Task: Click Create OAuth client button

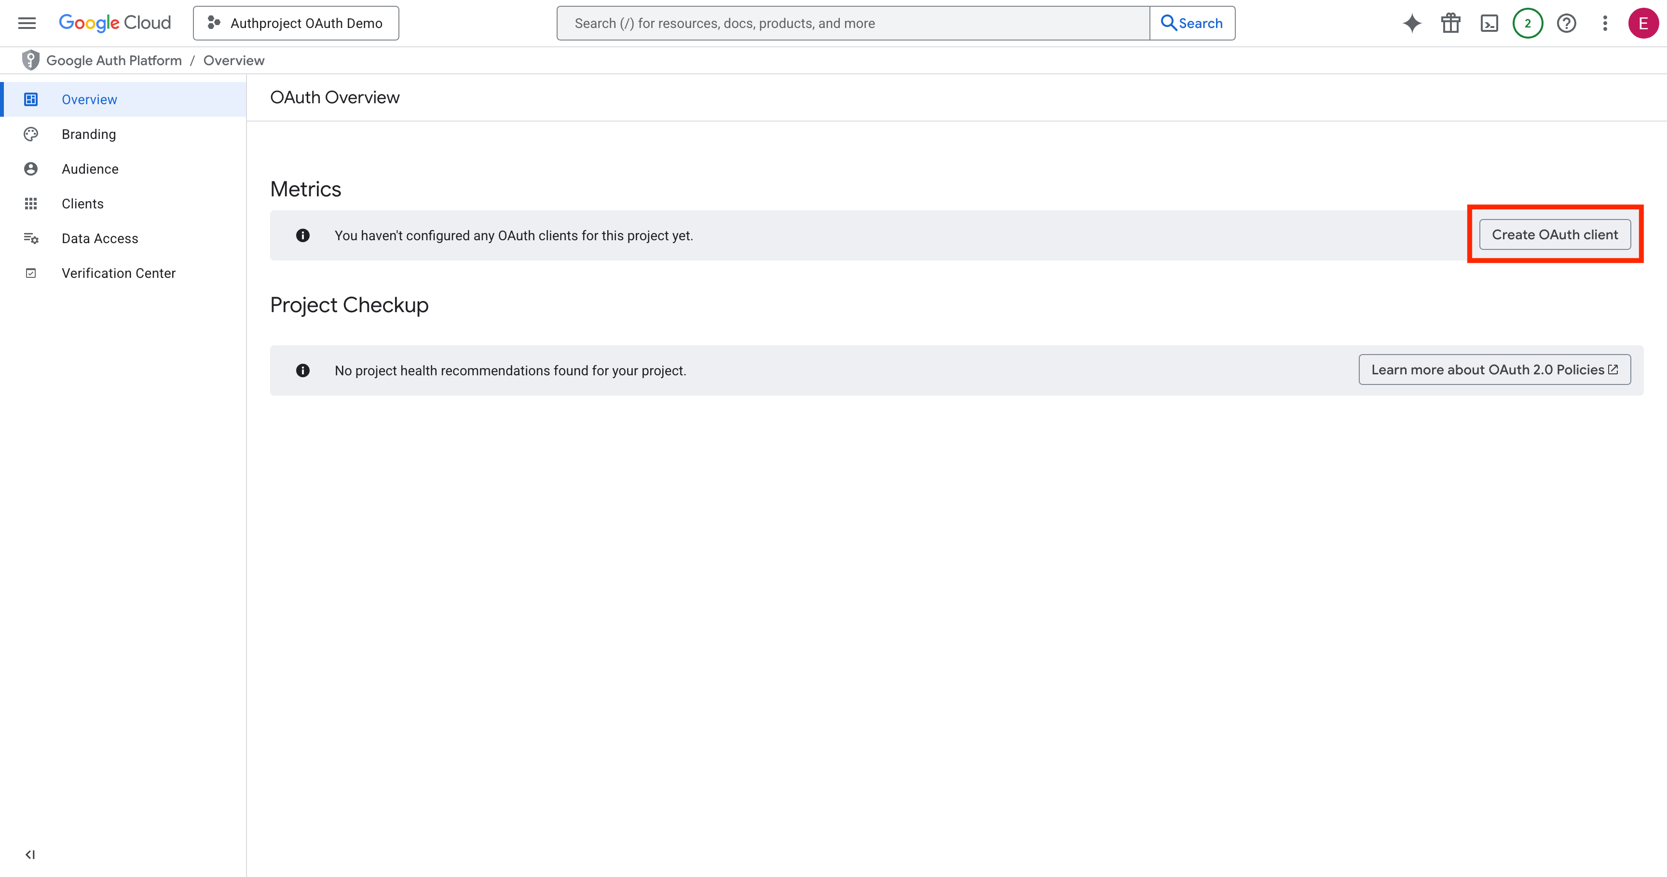Action: click(1555, 234)
